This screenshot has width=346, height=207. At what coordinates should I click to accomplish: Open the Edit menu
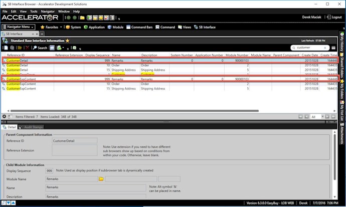click(x=14, y=11)
